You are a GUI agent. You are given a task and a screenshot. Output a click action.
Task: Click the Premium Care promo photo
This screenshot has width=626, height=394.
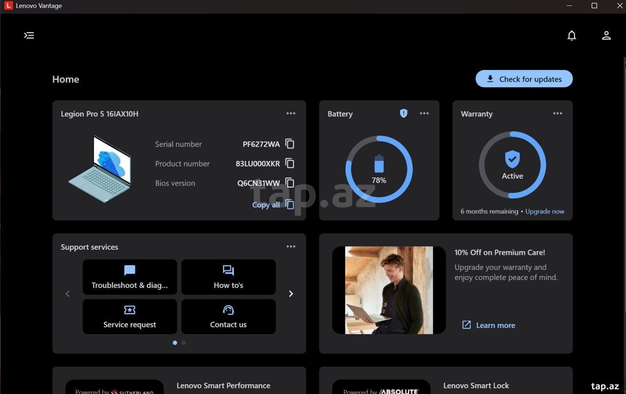[x=389, y=290]
